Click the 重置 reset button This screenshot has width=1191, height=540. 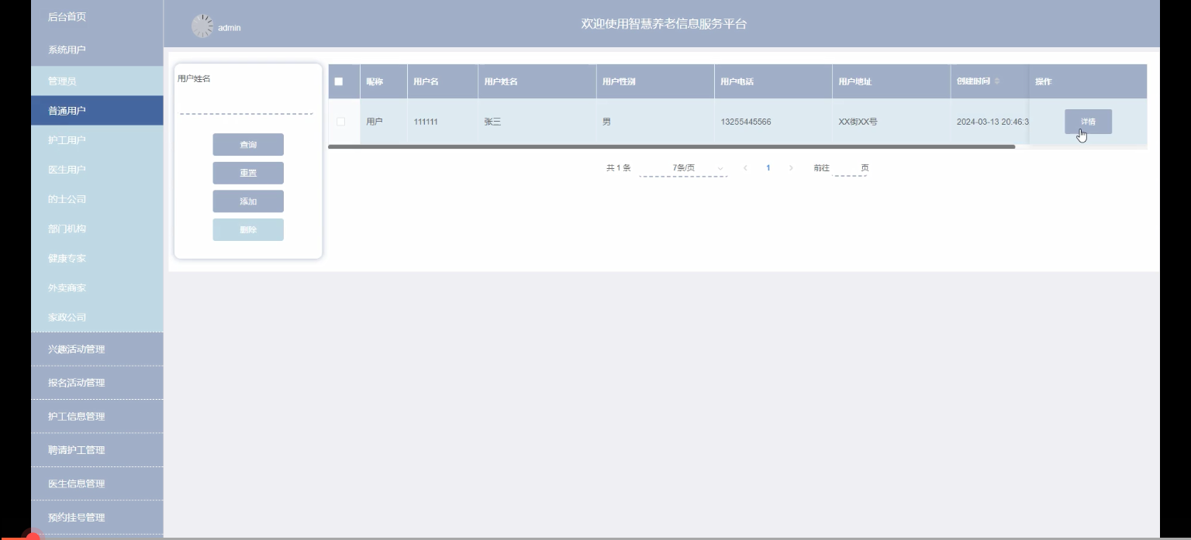pos(248,173)
